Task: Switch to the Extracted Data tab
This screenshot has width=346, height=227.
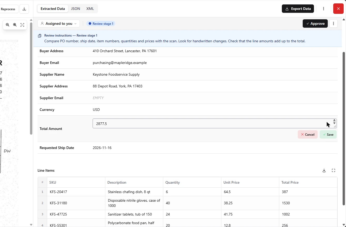Action: tap(53, 9)
